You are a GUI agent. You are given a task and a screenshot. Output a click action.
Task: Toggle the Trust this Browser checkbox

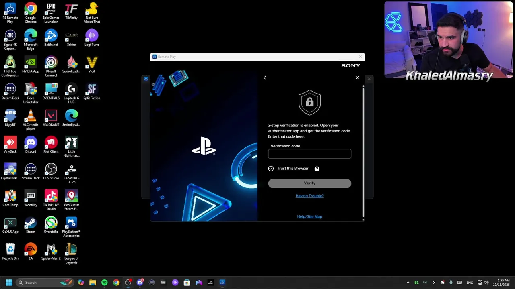point(271,169)
